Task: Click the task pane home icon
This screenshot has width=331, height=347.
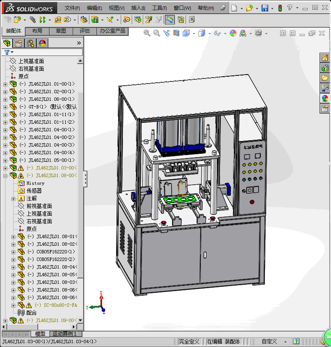Action: click(325, 58)
